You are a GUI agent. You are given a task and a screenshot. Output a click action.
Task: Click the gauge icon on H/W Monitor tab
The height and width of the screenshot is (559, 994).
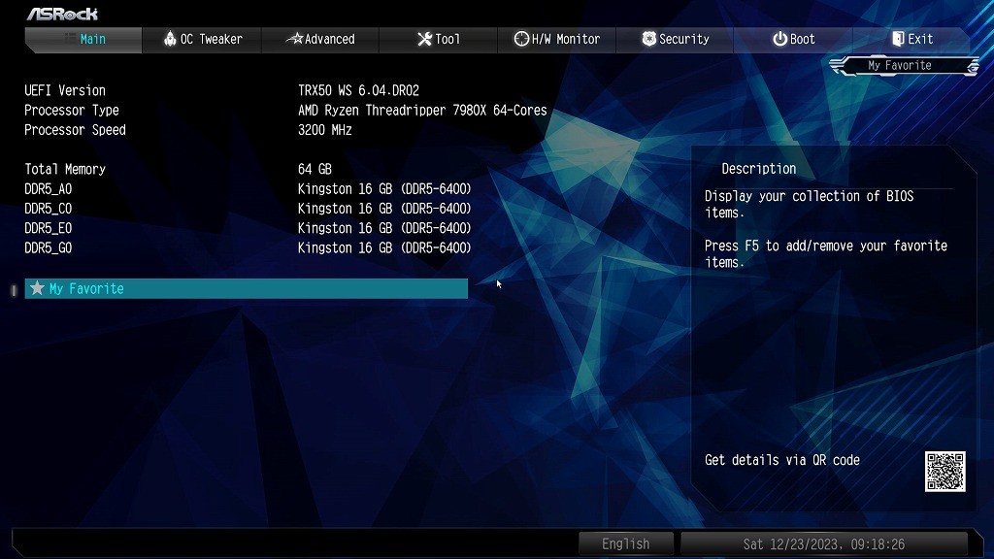(x=521, y=39)
